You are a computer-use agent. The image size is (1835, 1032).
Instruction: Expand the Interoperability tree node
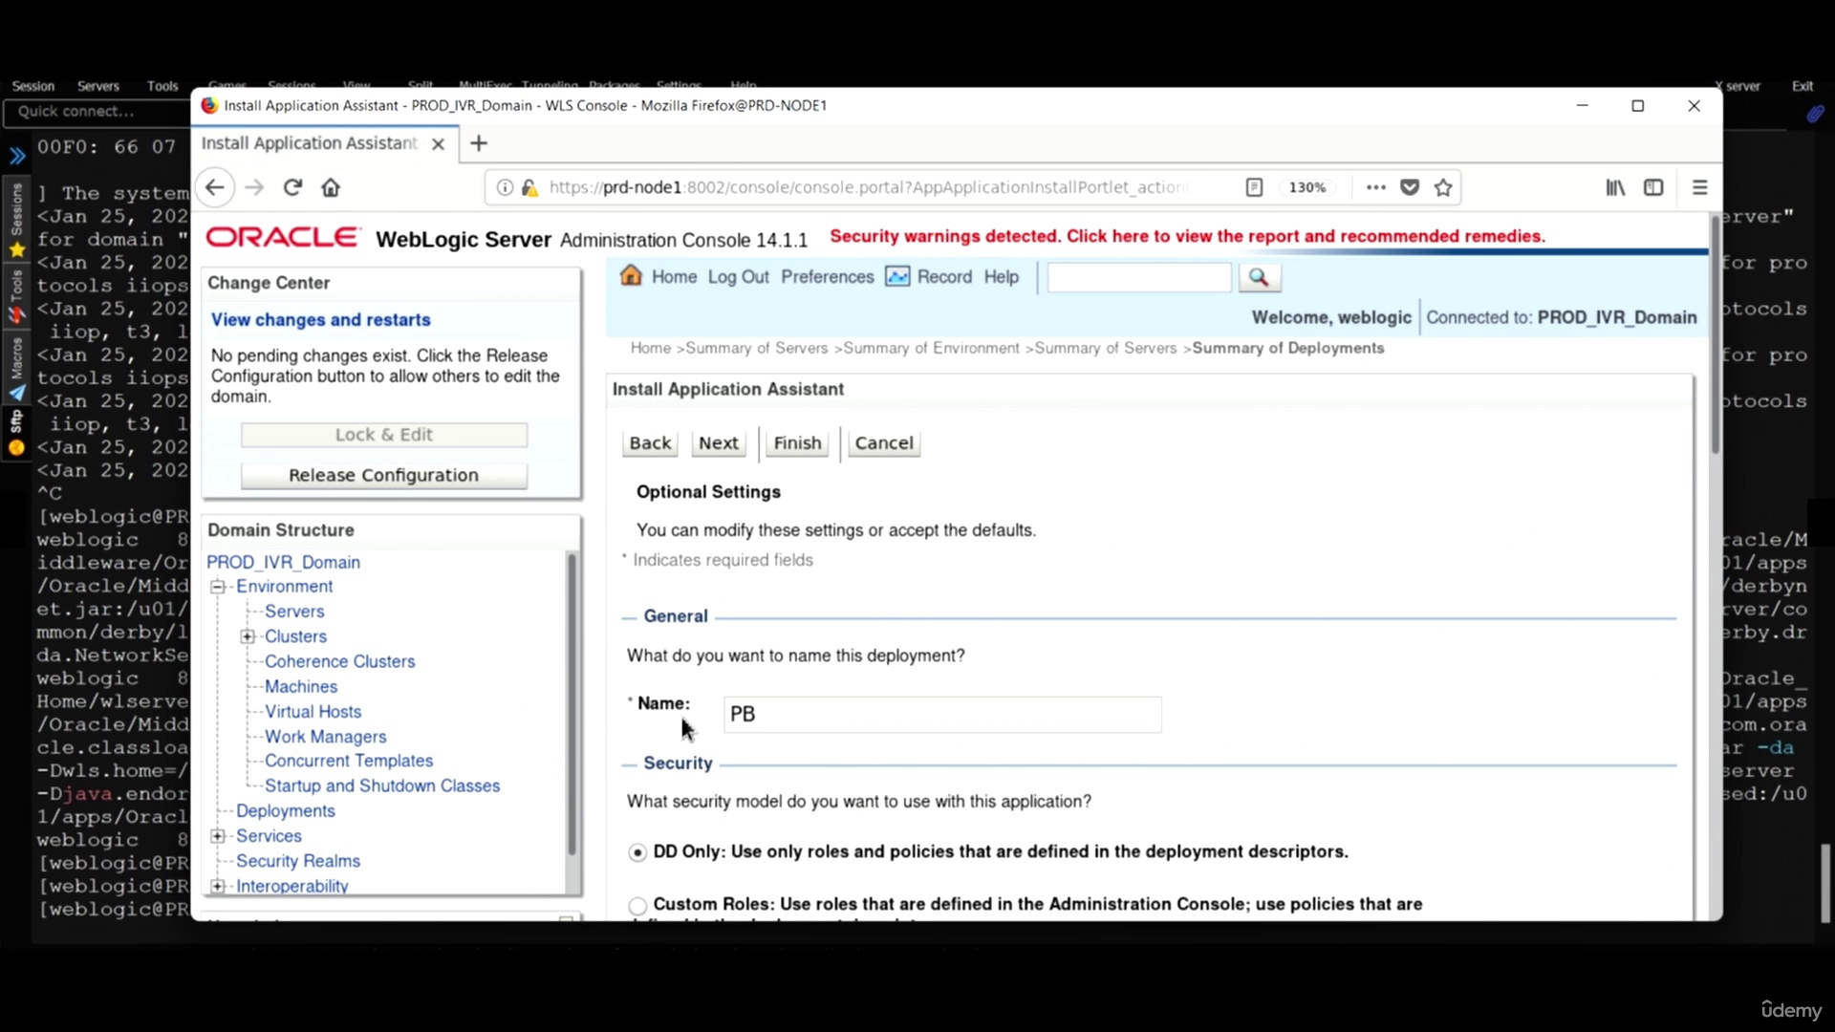pyautogui.click(x=218, y=886)
